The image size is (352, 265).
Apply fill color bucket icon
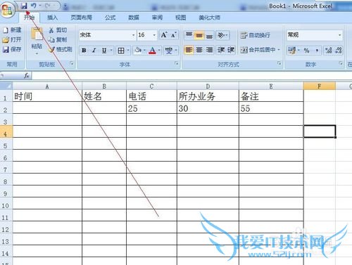point(138,50)
